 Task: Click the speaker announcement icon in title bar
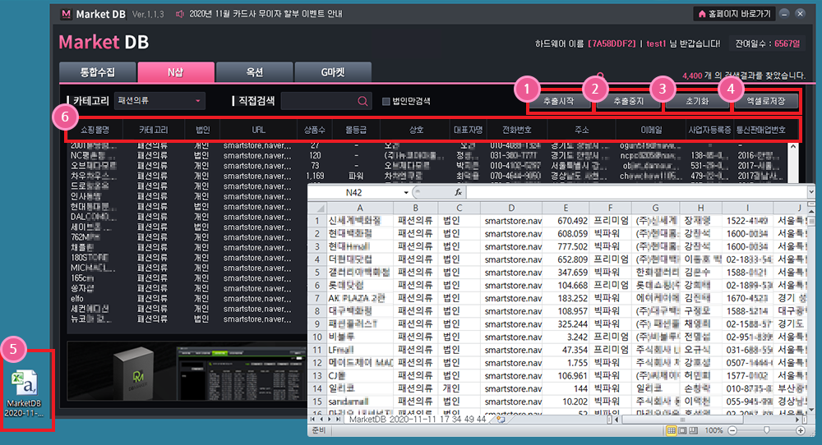(x=180, y=14)
